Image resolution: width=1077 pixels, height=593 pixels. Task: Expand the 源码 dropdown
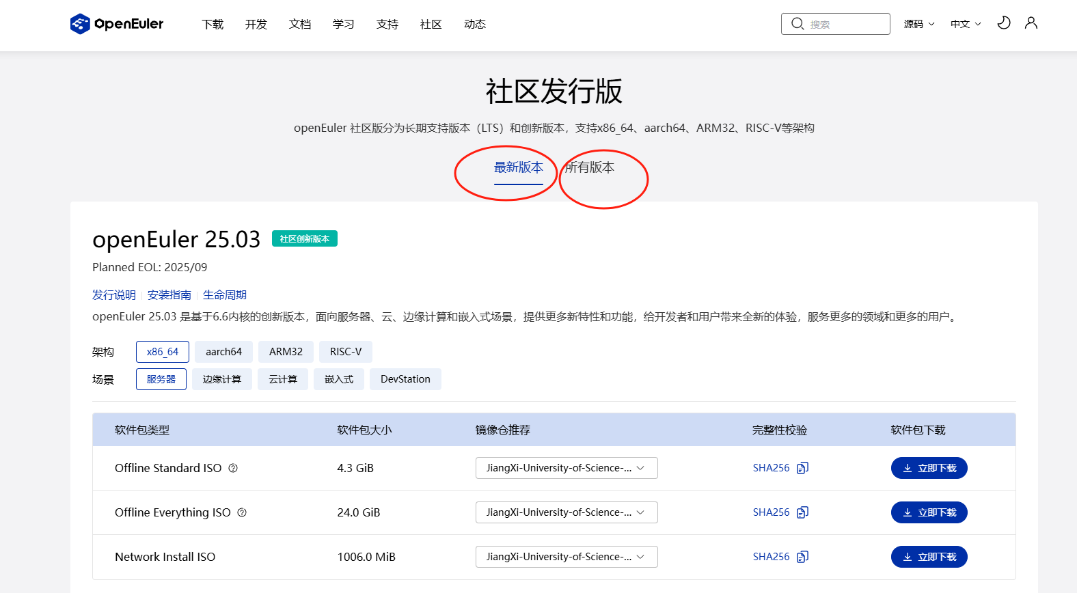[919, 24]
